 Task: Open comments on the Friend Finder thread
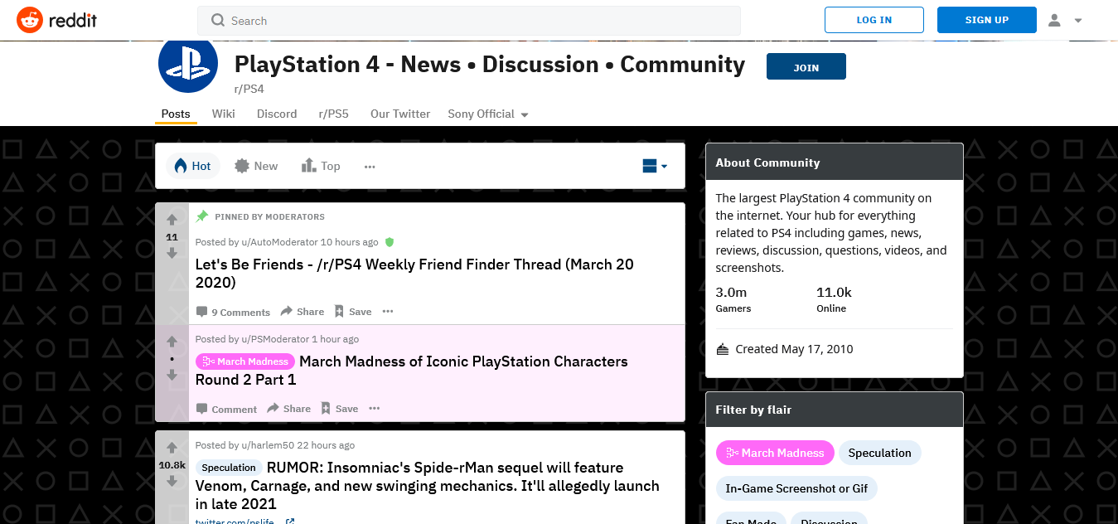pos(233,312)
